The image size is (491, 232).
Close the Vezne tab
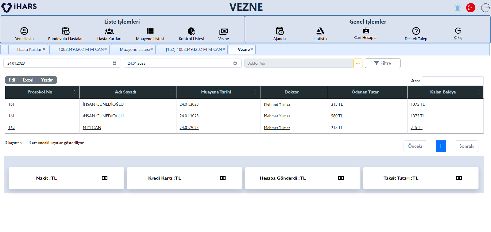252,49
